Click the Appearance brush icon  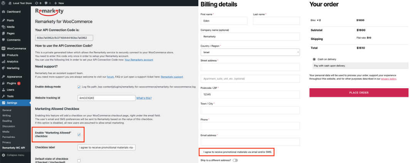point(3,77)
